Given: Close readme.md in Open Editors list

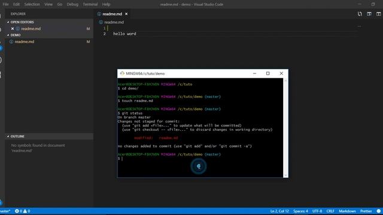Looking at the screenshot, I should click(13, 29).
